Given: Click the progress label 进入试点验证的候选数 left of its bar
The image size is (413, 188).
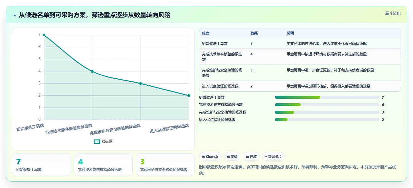Looking at the screenshot, I should [x=217, y=120].
